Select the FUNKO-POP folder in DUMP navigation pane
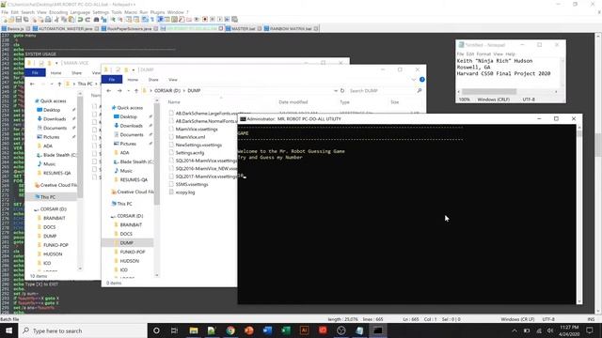This screenshot has height=338, width=602. [133, 253]
